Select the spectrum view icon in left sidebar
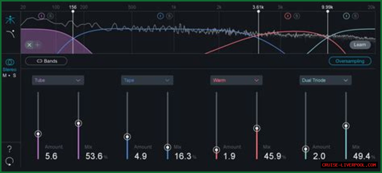 [x=10, y=20]
